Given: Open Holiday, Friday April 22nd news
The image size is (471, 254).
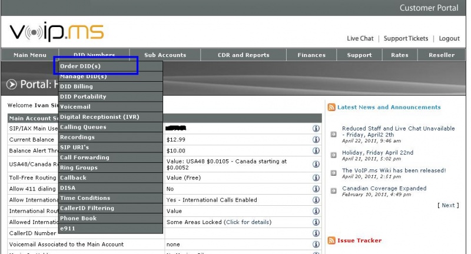Looking at the screenshot, I should (x=377, y=153).
